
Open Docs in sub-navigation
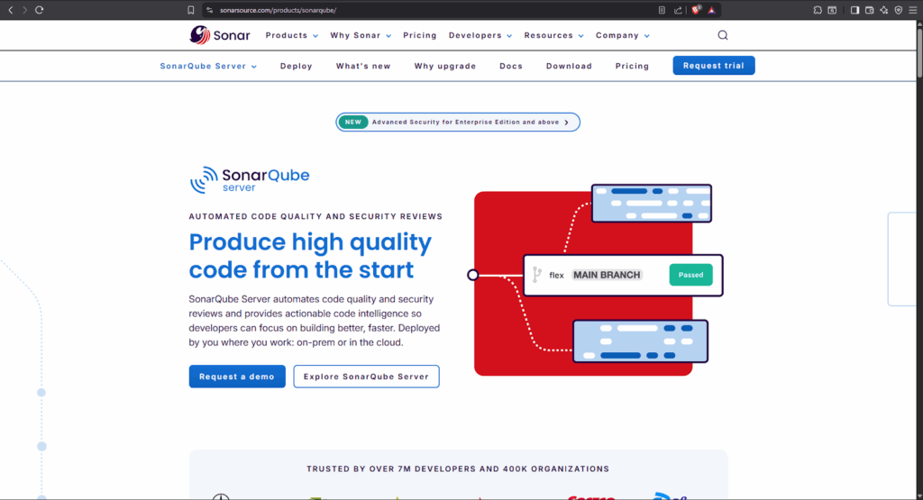(511, 66)
